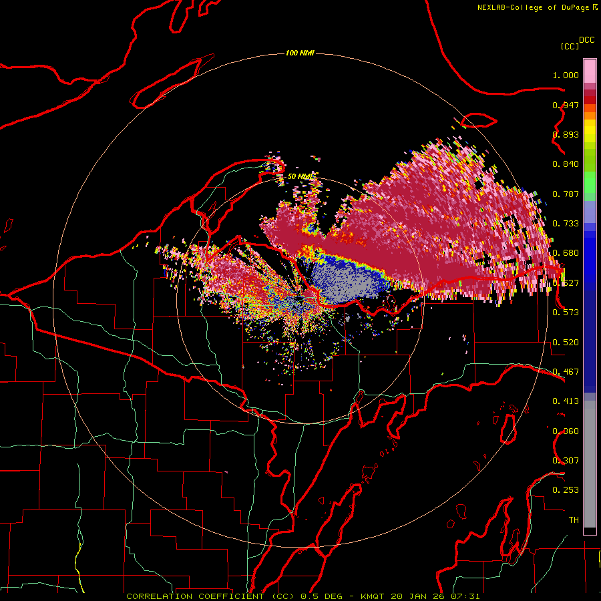This screenshot has width=601, height=601.
Task: Click the TH legend label
Action: click(x=574, y=520)
